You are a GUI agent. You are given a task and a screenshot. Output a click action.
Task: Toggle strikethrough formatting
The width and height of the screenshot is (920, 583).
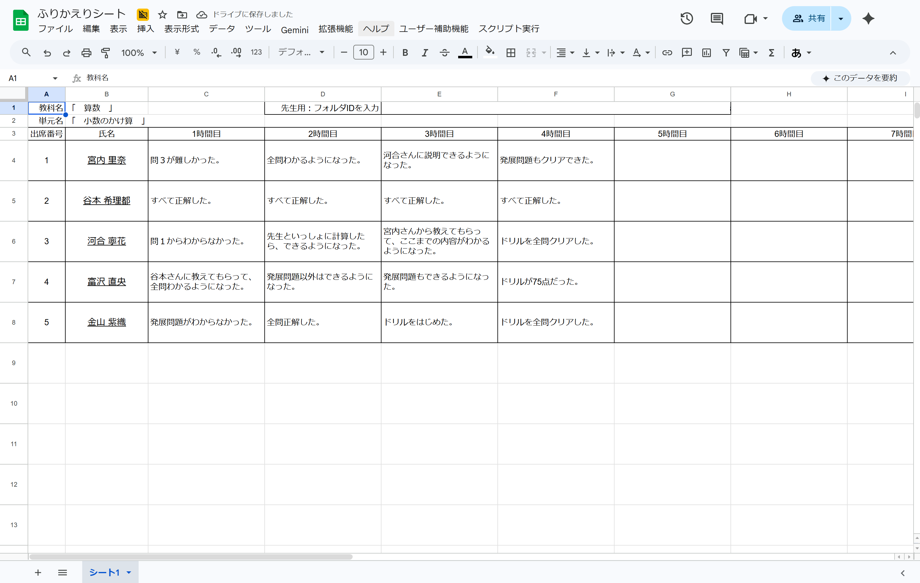coord(444,53)
